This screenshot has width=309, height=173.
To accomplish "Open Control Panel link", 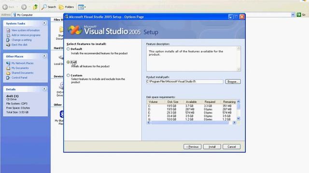I will coord(19,78).
